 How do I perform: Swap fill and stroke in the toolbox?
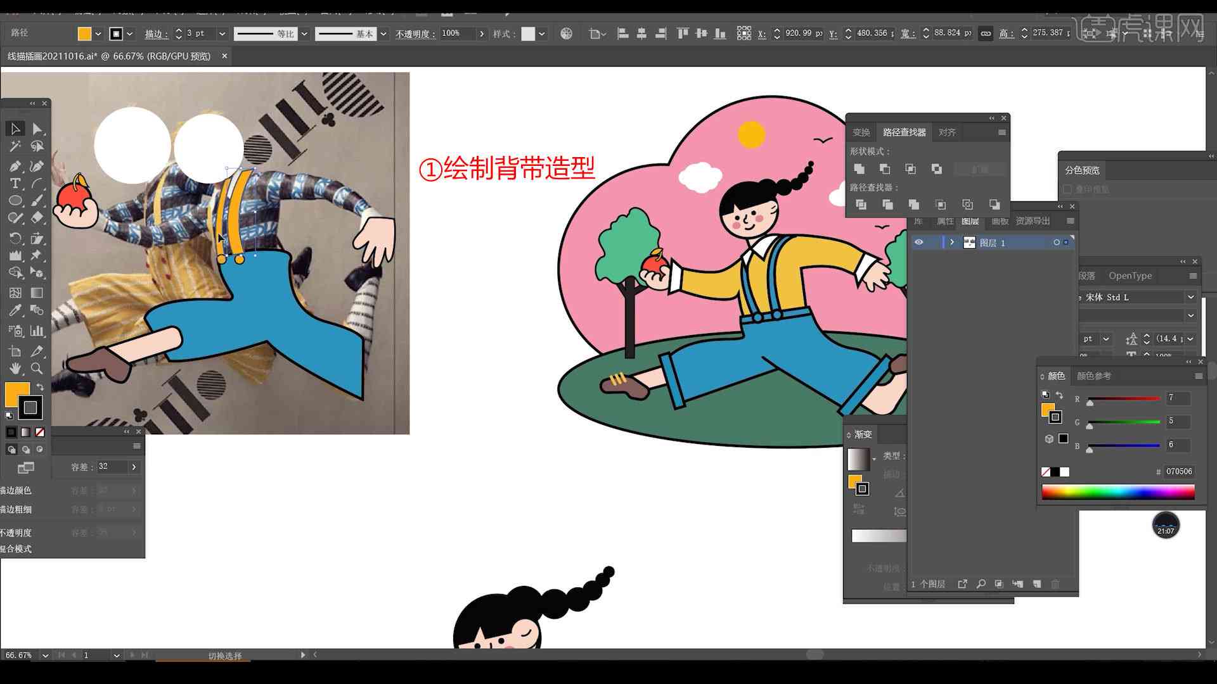[40, 386]
